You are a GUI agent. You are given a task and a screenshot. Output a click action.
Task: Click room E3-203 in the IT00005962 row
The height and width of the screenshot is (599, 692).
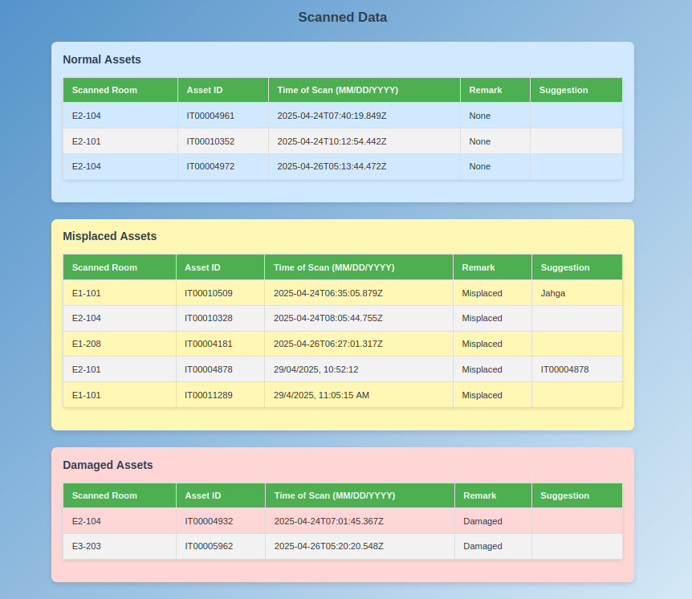87,547
